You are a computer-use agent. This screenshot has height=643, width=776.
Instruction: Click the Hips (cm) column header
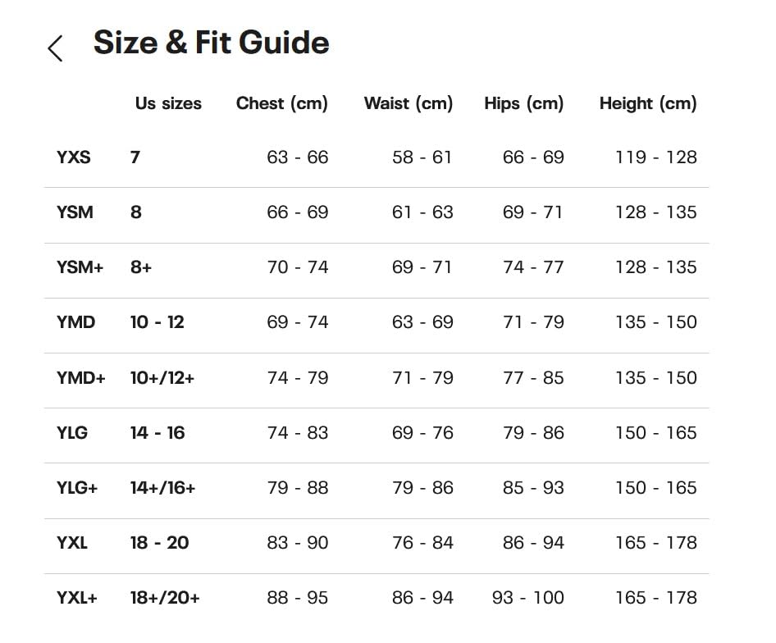coord(523,103)
